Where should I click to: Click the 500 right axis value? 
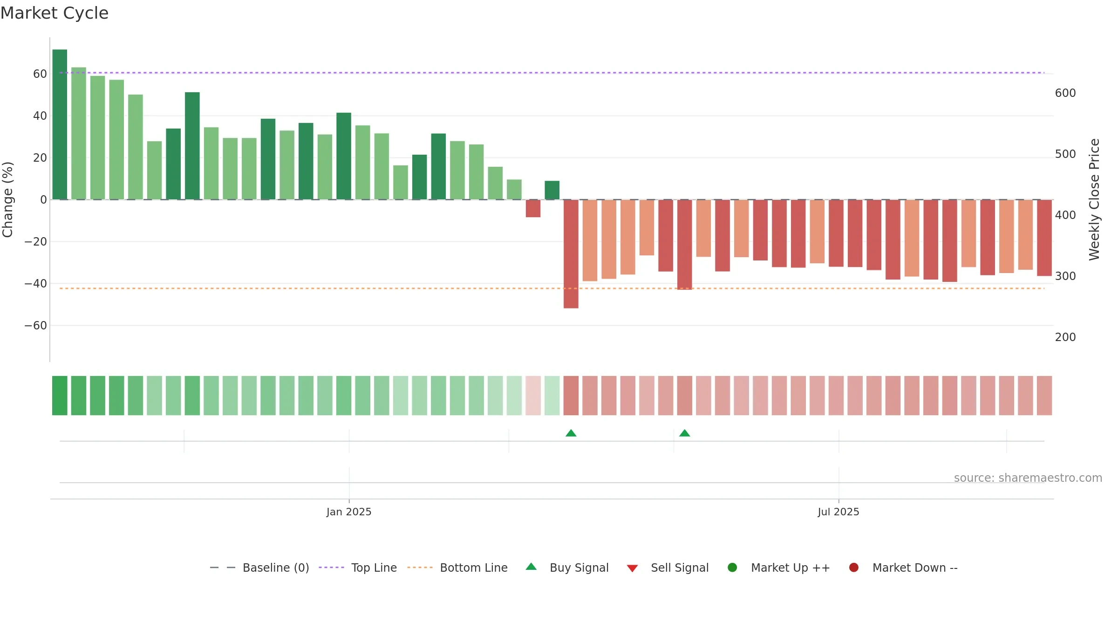point(1065,154)
